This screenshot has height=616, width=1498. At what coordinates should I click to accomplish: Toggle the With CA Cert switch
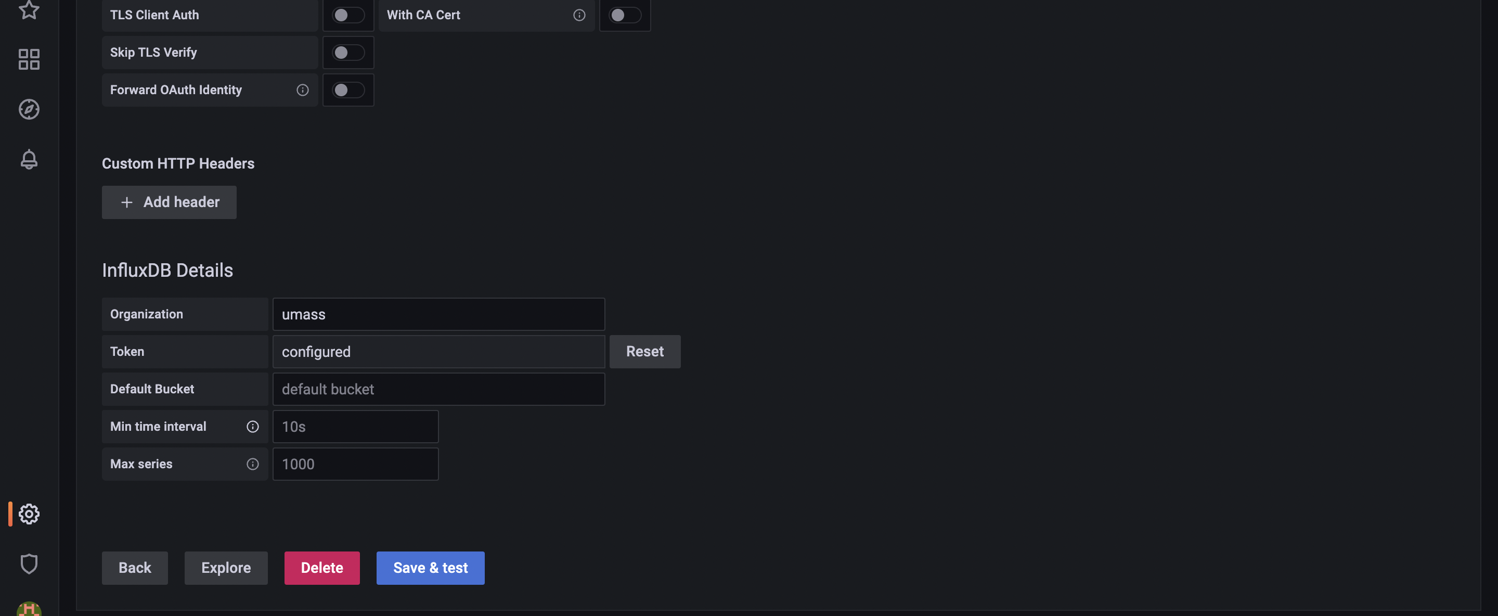point(624,15)
